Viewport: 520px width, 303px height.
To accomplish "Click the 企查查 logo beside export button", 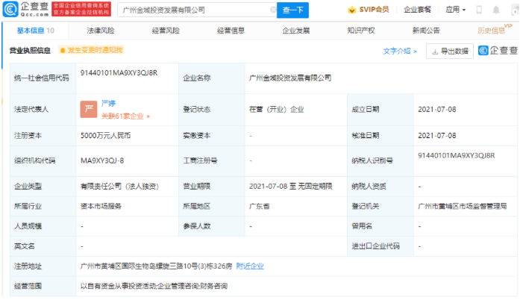I will 498,51.
